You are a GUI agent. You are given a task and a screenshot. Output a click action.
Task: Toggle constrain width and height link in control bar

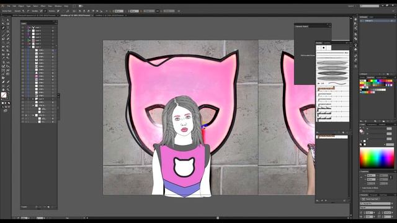[x=157, y=11]
